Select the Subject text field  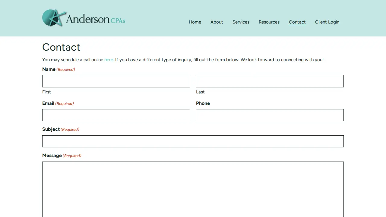tap(193, 141)
